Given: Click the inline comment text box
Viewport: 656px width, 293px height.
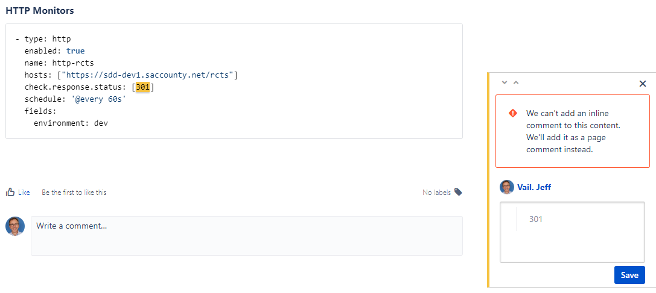Looking at the screenshot, I should tap(572, 232).
